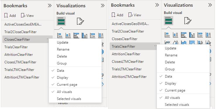216x109 pixels.
Task: Open Format visual paintbrush icon in right screenshot
Action: coord(188,21)
